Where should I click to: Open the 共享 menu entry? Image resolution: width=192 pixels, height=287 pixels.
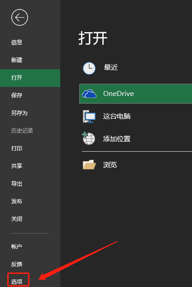coord(17,166)
